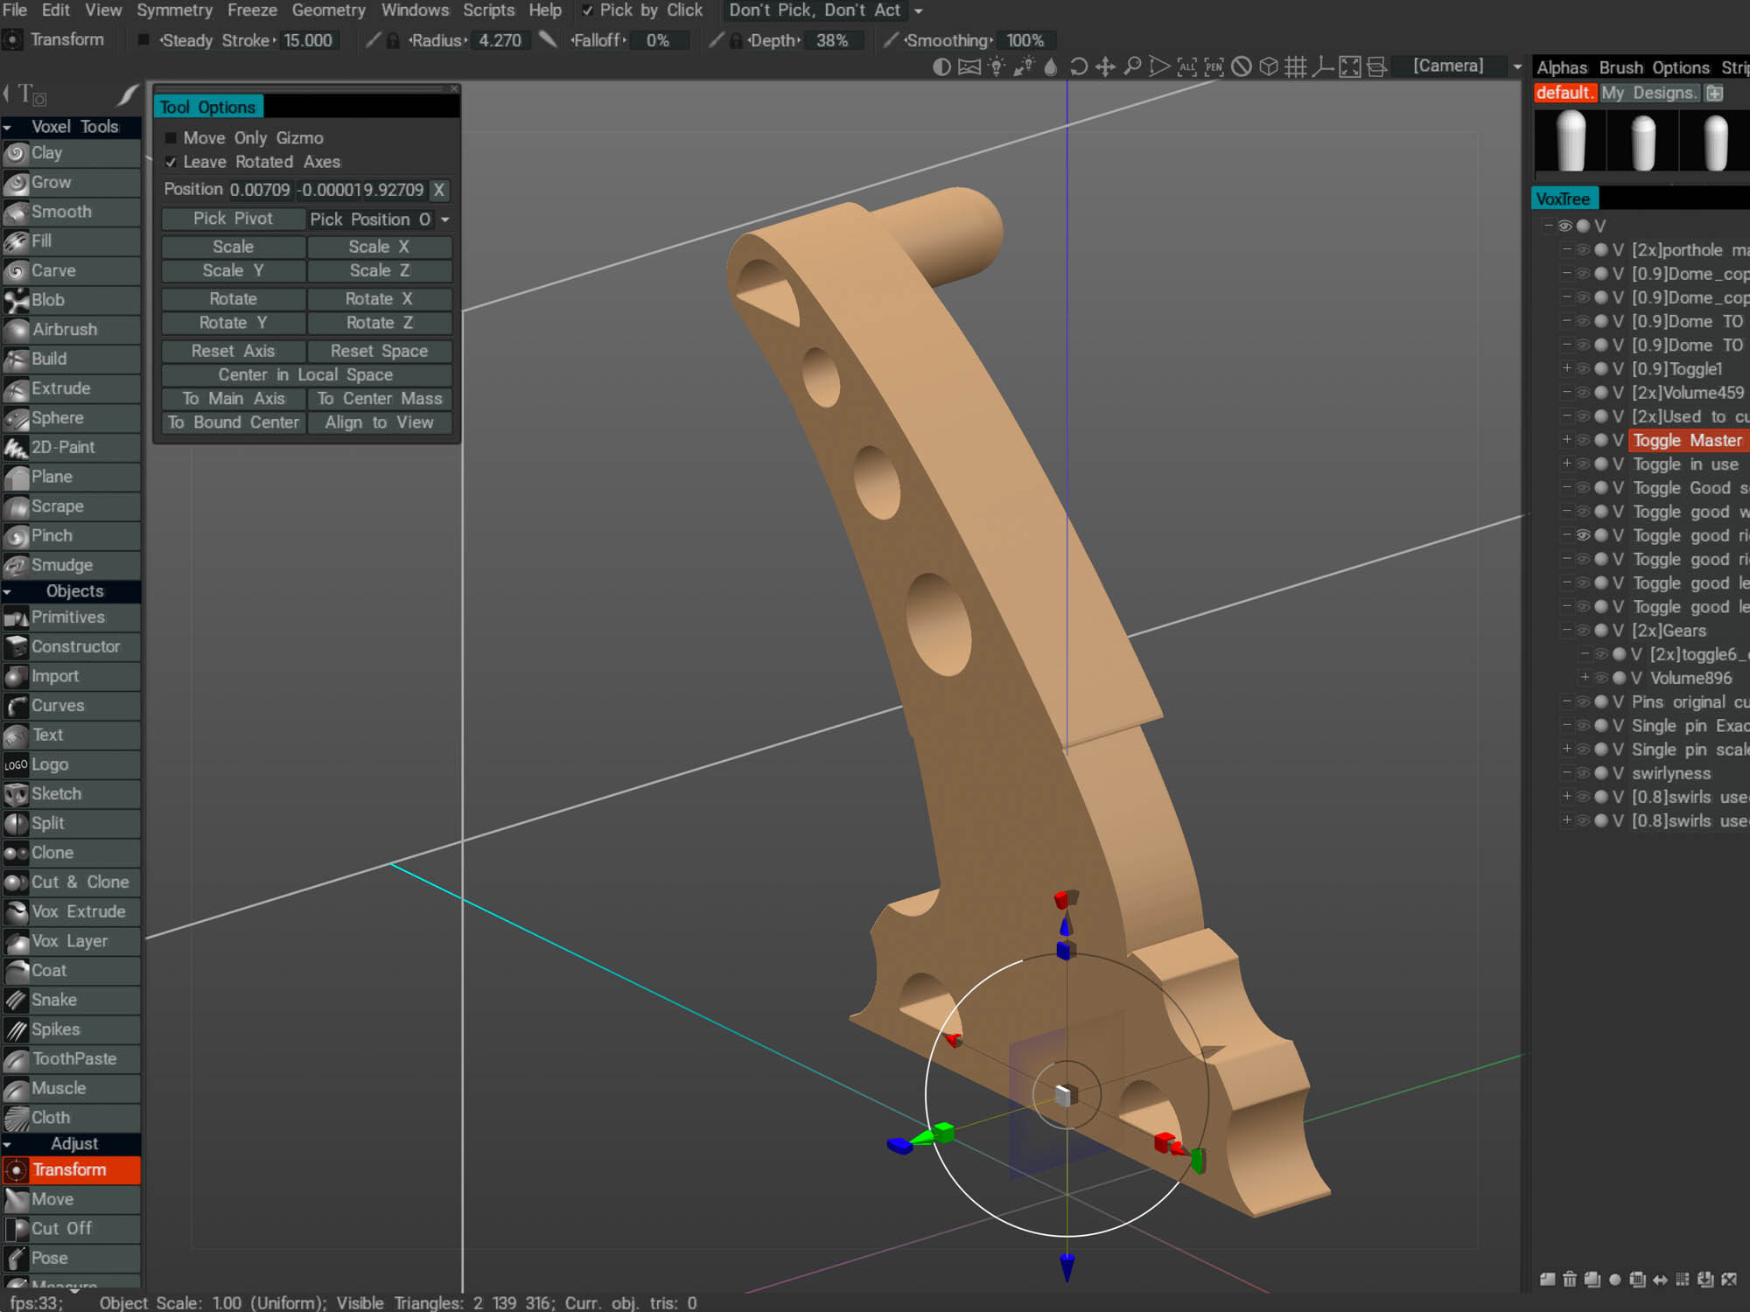Expand the Toggle Master tree node
Image resolution: width=1750 pixels, height=1312 pixels.
[x=1567, y=440]
